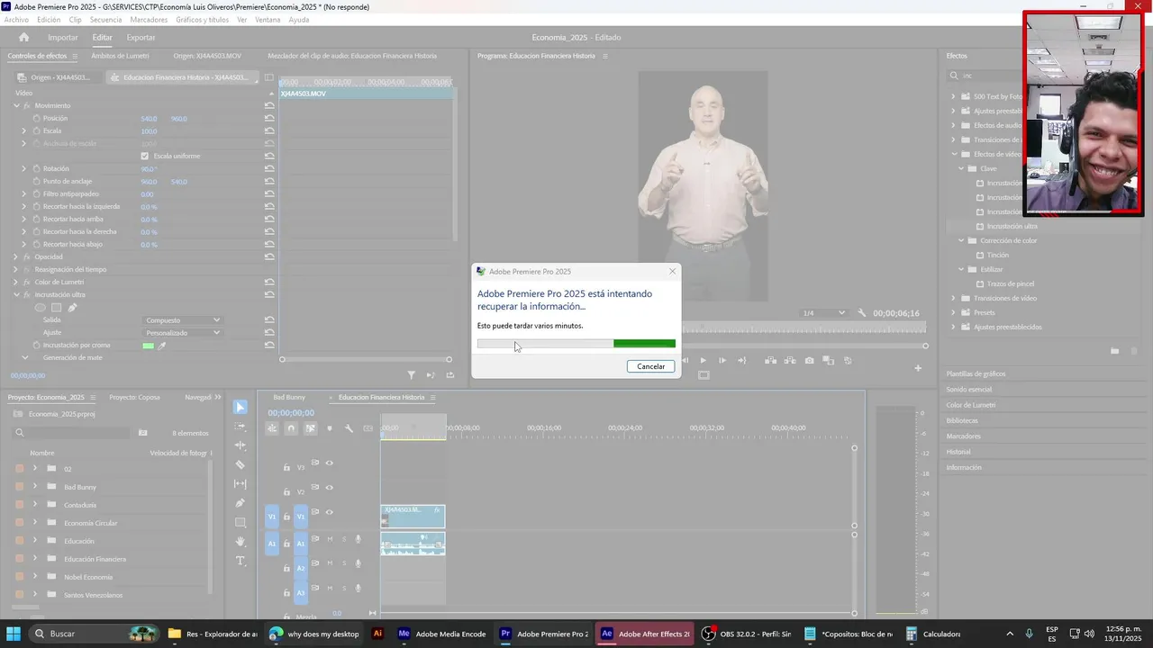The height and width of the screenshot is (648, 1153).
Task: Open the Salida Compuesto dropdown
Action: [x=182, y=320]
